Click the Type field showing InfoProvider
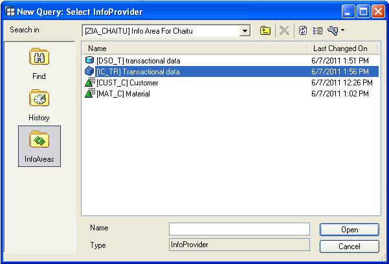The height and width of the screenshot is (264, 389). click(x=239, y=245)
